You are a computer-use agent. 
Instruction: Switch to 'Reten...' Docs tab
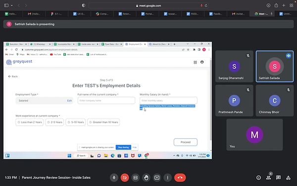pyautogui.click(x=125, y=14)
